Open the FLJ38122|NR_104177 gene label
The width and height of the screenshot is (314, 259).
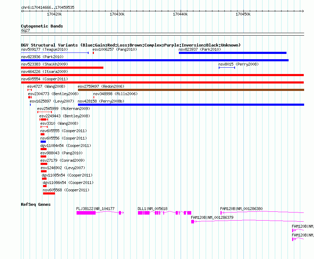tap(95, 209)
